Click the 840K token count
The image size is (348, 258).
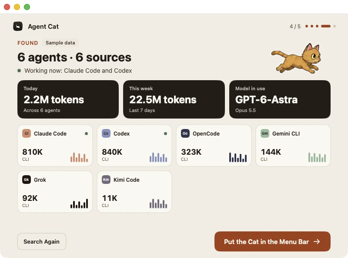coord(112,152)
